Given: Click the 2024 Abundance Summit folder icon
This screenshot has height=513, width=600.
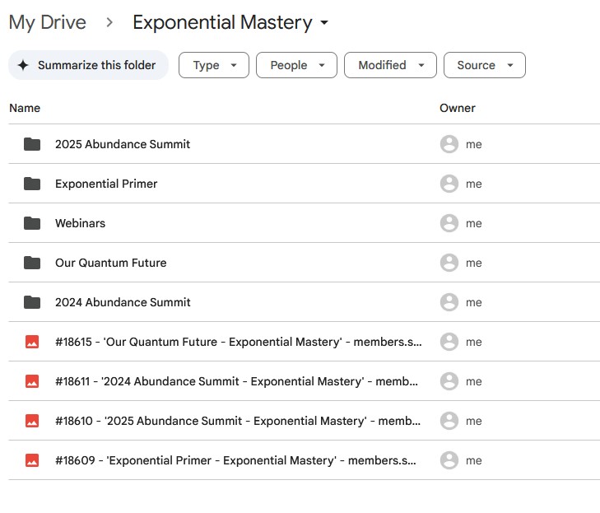Looking at the screenshot, I should click(x=32, y=302).
